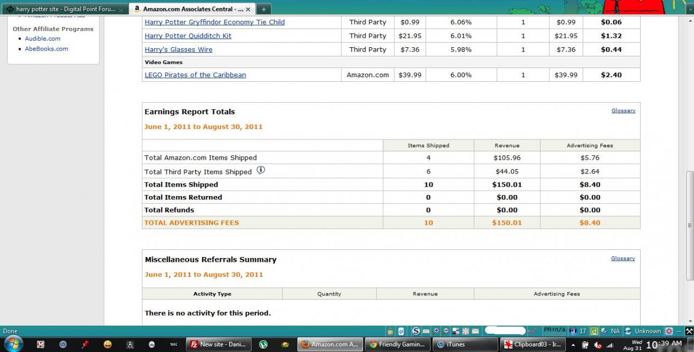Screen dimensions: 694x352
Task: Click the red pushpin taskbar icon
Action: coord(85,344)
